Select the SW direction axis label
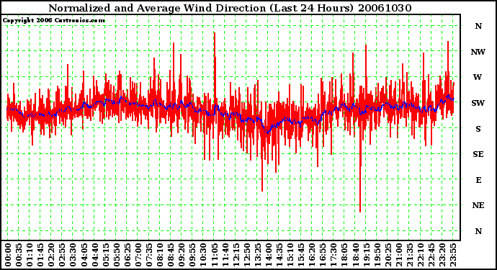 tap(478, 103)
